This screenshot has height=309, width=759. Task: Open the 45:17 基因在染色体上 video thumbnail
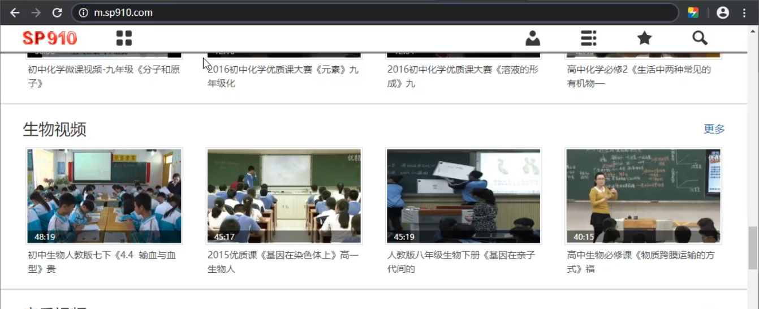point(284,196)
